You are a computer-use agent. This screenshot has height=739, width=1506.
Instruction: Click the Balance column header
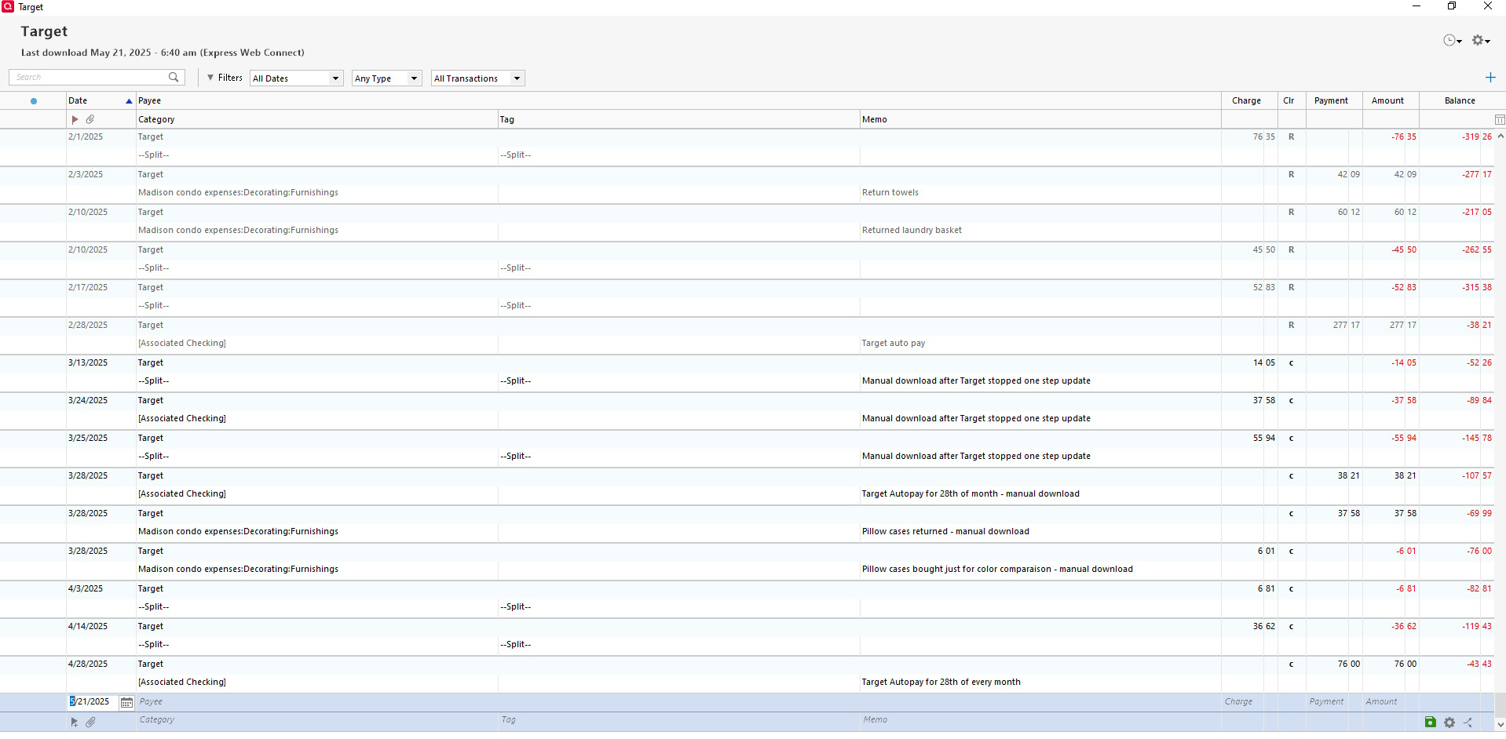coord(1460,100)
